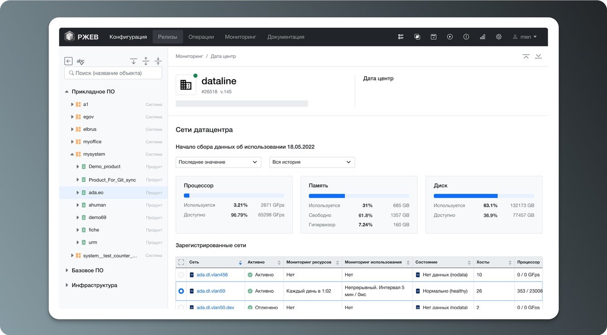Switch to the 'Операции' menu tab
The image size is (607, 335).
201,37
